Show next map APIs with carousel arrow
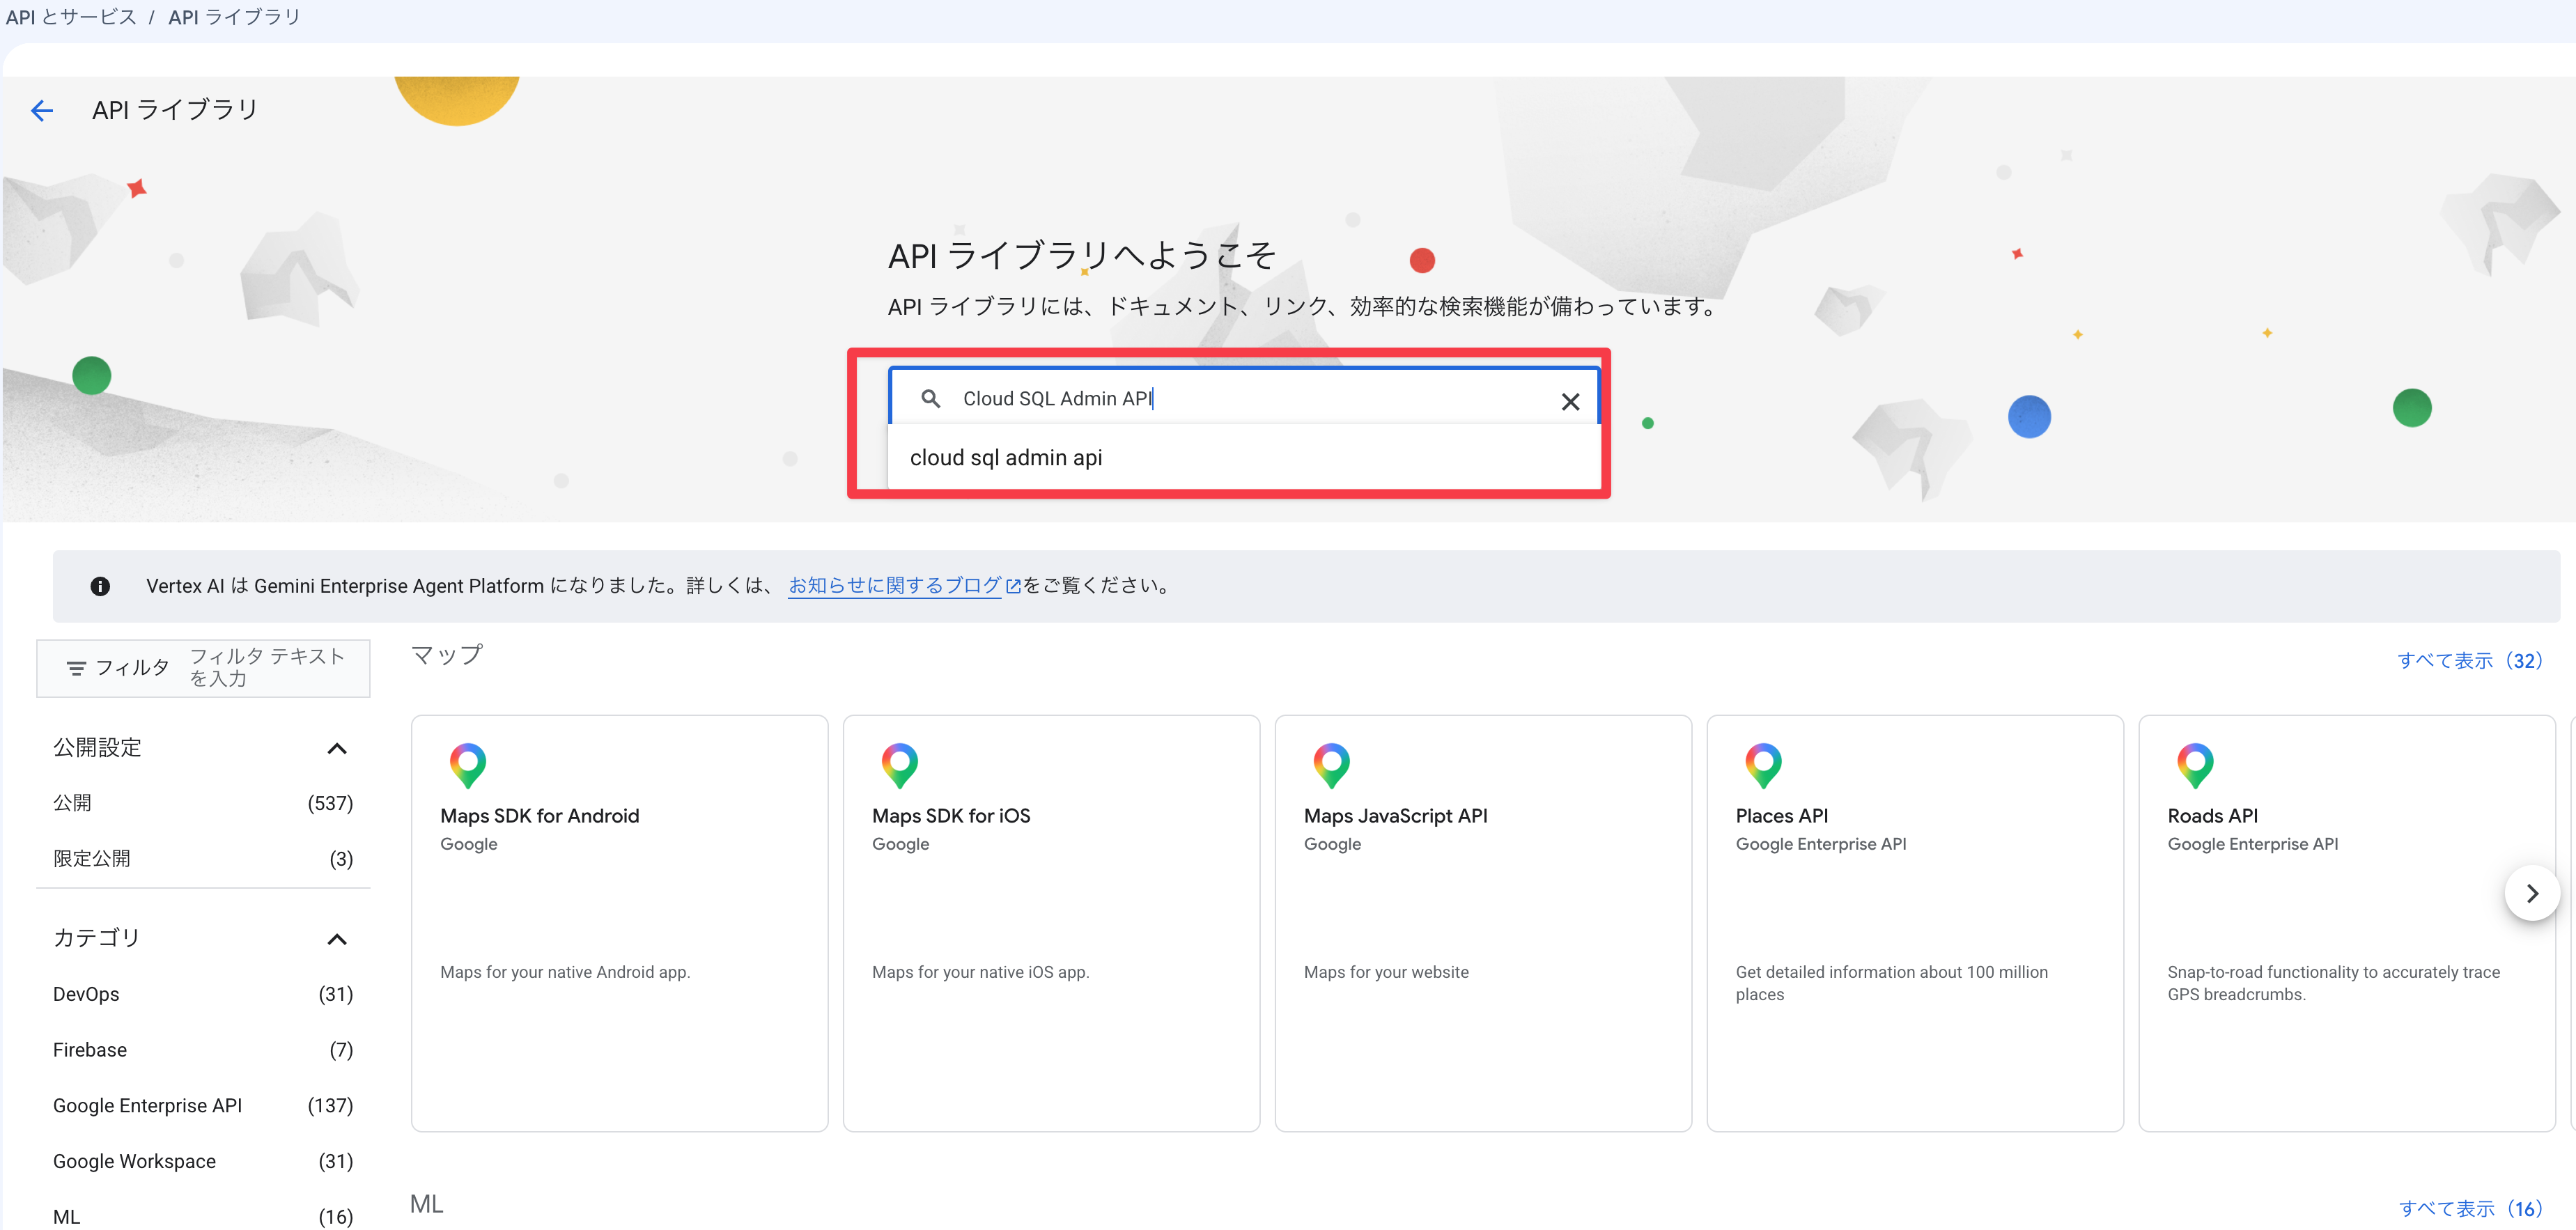The width and height of the screenshot is (2576, 1230). [2532, 893]
